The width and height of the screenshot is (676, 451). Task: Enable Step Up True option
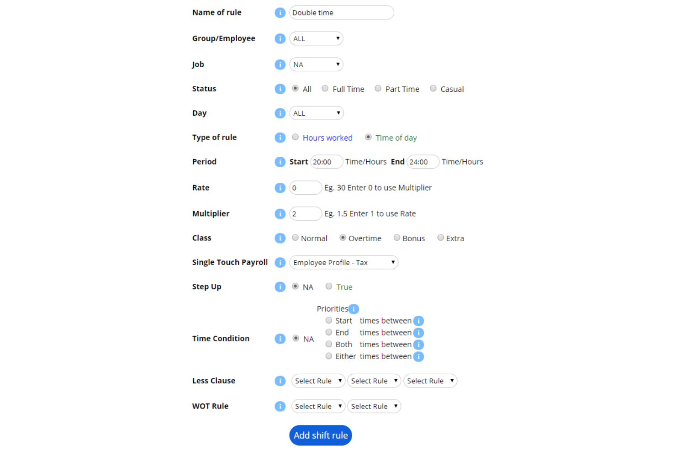click(x=329, y=287)
